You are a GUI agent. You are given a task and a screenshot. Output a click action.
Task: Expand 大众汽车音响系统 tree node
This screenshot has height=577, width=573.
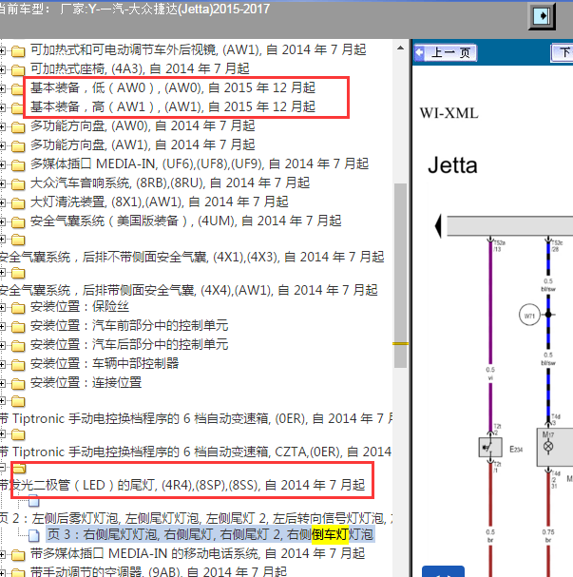(x=2, y=183)
